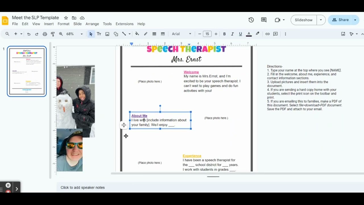Open the Arrange menu
This screenshot has height=205, width=364.
[x=92, y=24]
